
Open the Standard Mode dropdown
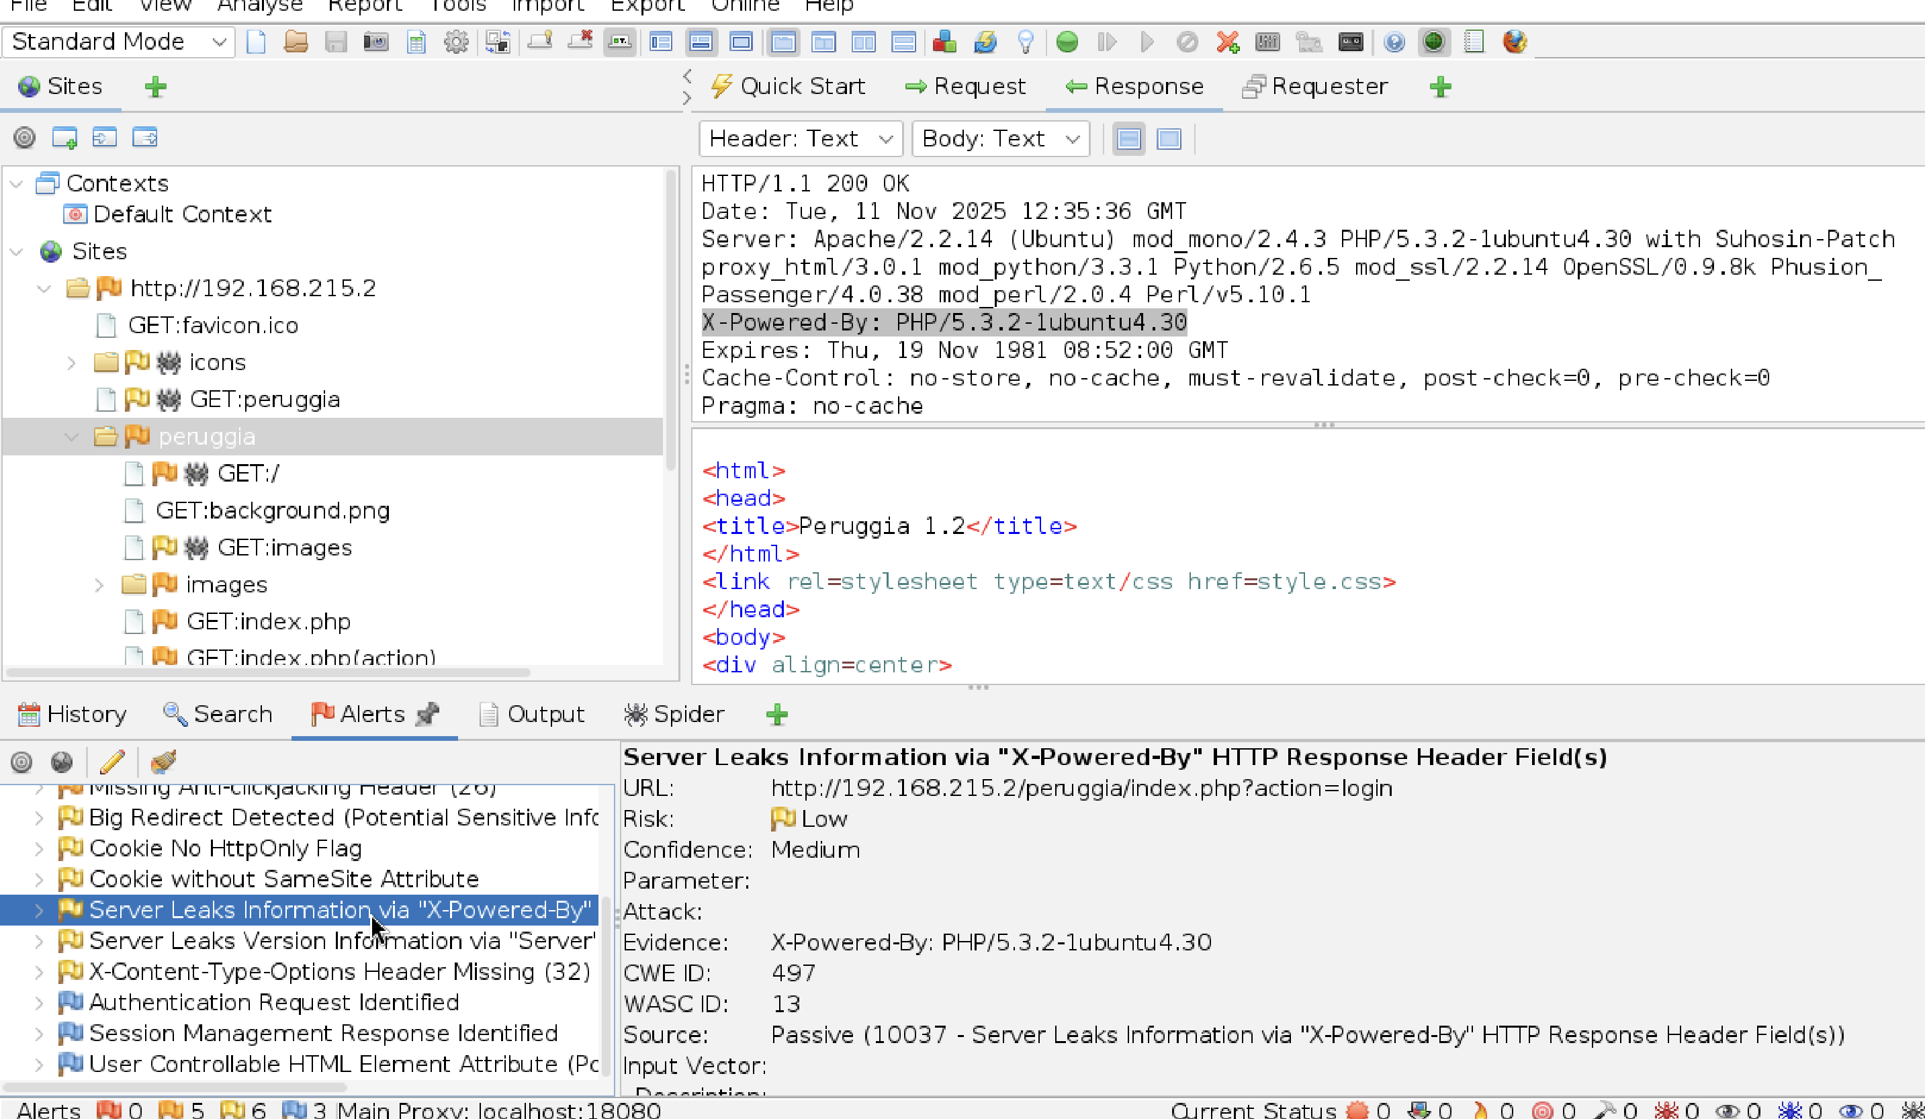(118, 42)
